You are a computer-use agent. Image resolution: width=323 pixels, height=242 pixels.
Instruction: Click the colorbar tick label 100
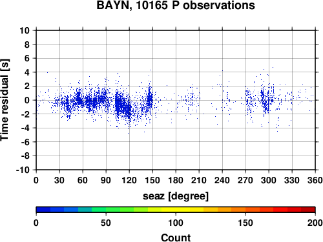176,223
